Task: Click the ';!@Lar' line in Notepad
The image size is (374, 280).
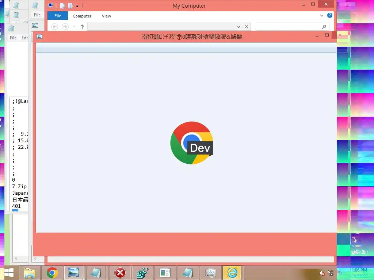Action: 20,101
